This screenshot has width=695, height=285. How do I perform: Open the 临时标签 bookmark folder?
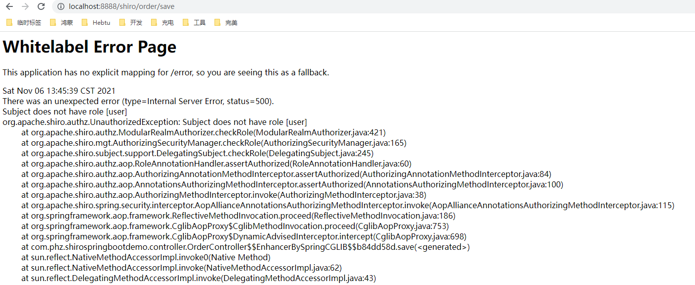coord(24,23)
